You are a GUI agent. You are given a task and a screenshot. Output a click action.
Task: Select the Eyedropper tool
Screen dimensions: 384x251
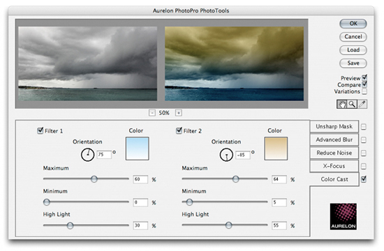point(362,104)
